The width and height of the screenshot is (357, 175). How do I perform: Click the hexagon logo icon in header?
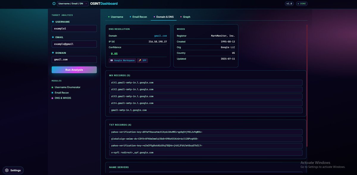tap(54, 4)
